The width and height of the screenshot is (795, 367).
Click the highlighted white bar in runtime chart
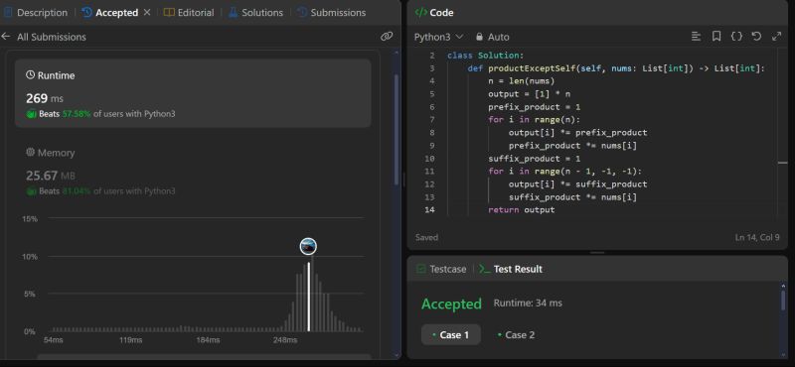click(x=309, y=297)
